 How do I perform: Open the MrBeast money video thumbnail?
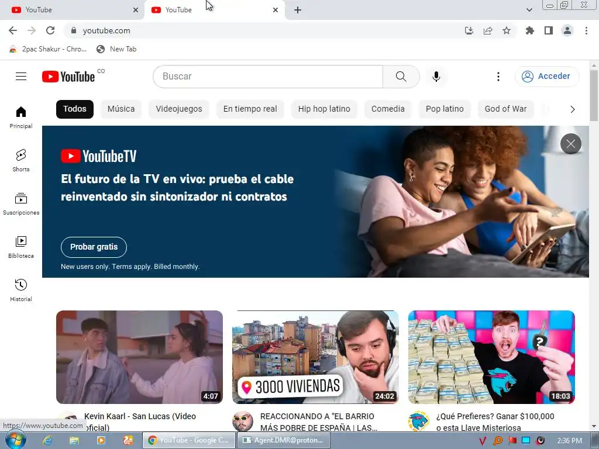[491, 357]
